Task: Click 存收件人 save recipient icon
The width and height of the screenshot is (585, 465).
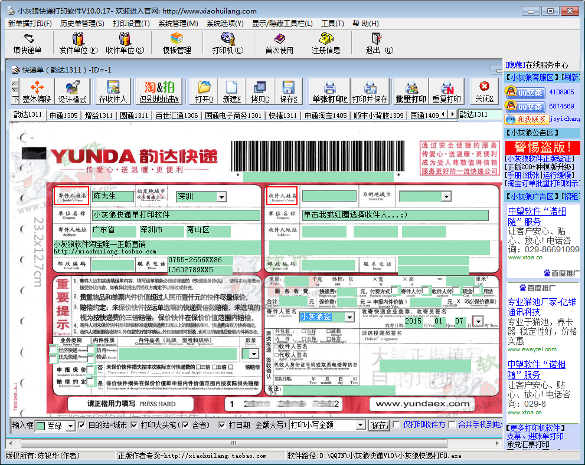Action: coord(113,91)
